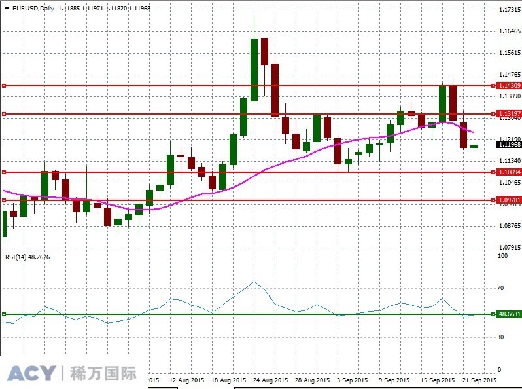522x389 pixels.
Task: Click the 1.10465 price axis value
Action: (510, 183)
